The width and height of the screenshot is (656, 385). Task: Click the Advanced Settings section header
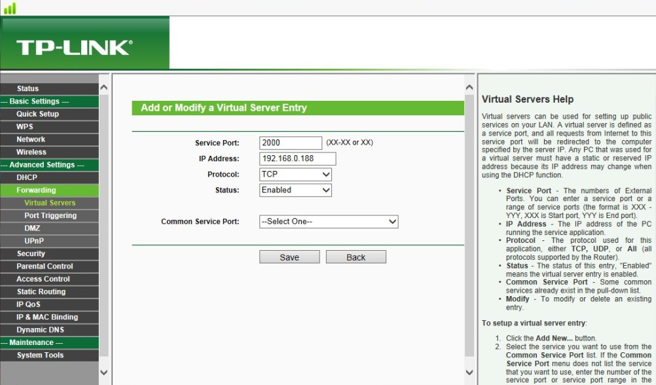49,165
